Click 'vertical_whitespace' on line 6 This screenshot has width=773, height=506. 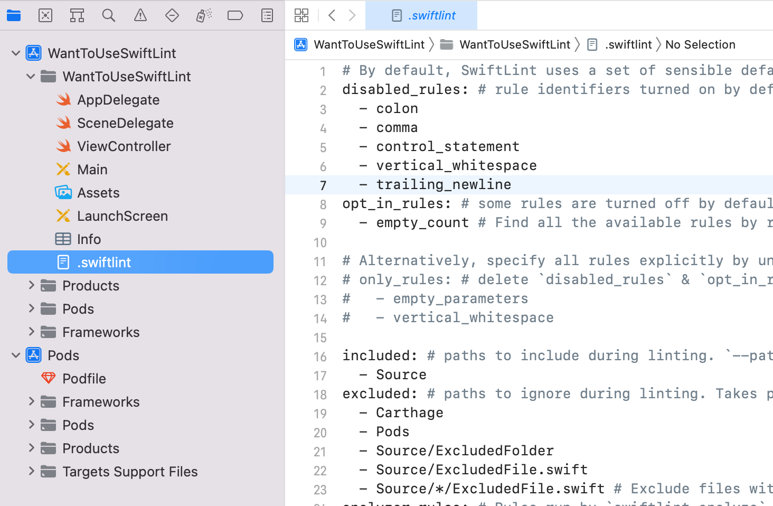457,165
